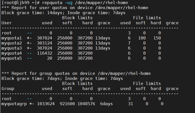Click the '6days' grace value
Screen dimensions: 195x113
point(106,104)
